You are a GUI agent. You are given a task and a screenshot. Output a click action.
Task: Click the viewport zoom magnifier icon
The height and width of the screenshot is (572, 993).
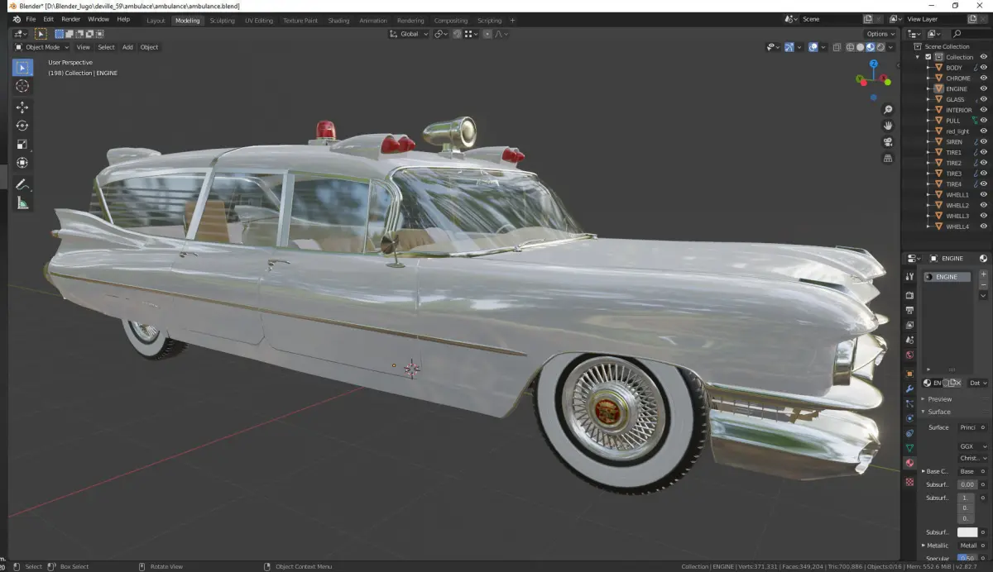[888, 110]
